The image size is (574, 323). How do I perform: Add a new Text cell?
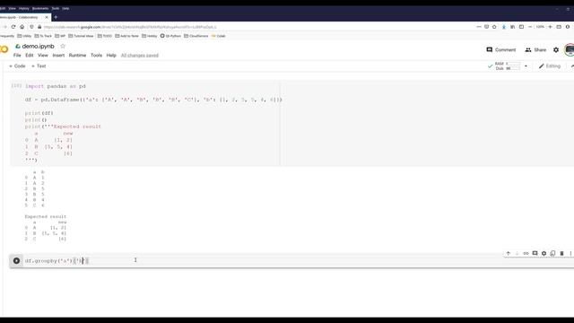point(39,66)
